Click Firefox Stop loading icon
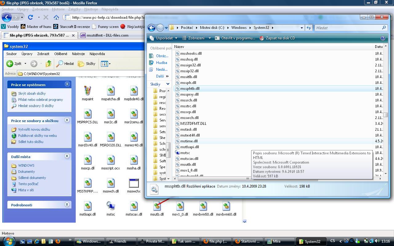Viewport: 394px width, 246px height. coord(46,17)
